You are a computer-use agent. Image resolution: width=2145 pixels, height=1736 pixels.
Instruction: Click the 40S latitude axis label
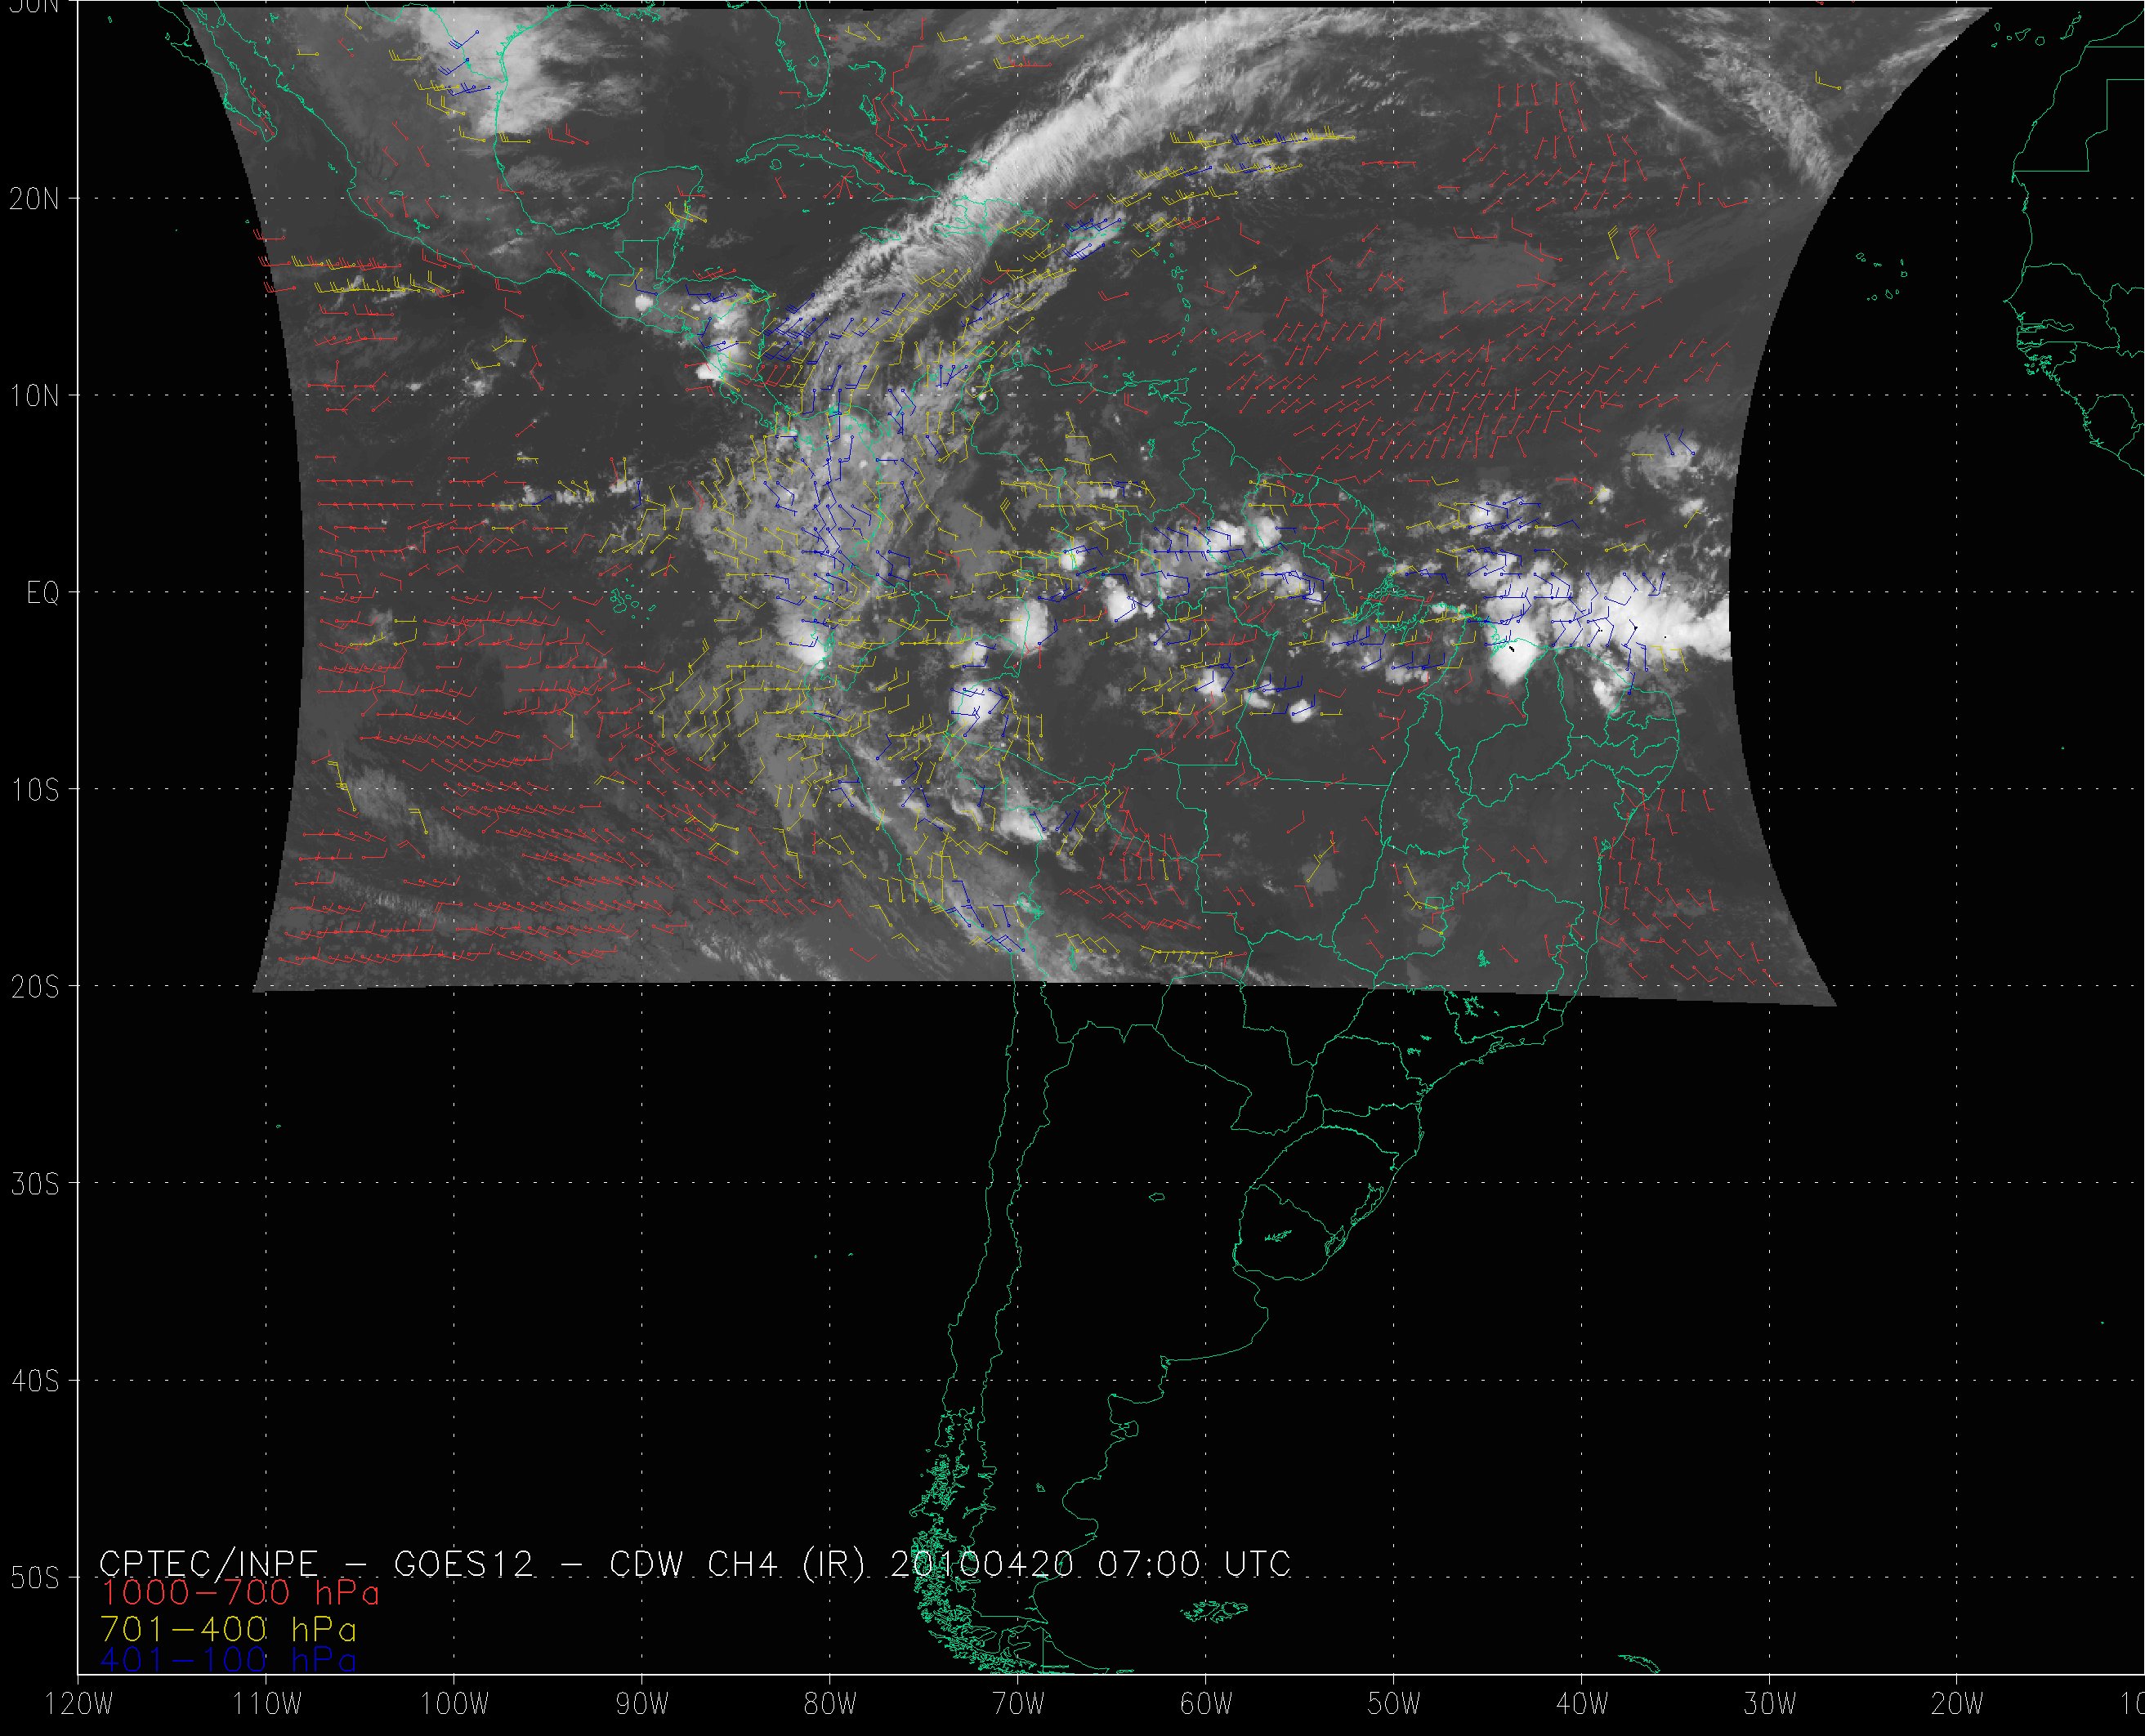[36, 1381]
